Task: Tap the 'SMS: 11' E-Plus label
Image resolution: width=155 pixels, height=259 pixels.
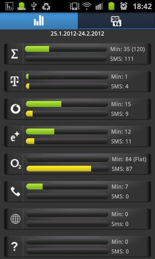Action: pyautogui.click(x=121, y=142)
